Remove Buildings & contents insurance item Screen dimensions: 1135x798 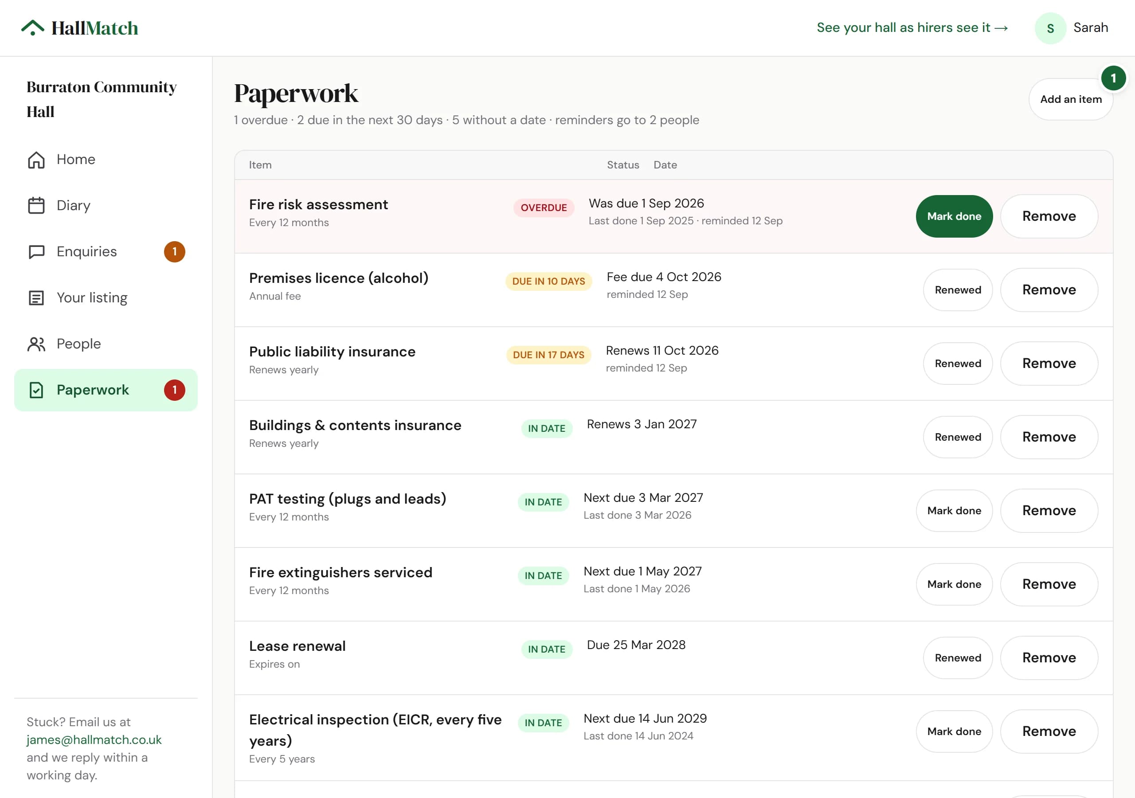click(x=1049, y=438)
